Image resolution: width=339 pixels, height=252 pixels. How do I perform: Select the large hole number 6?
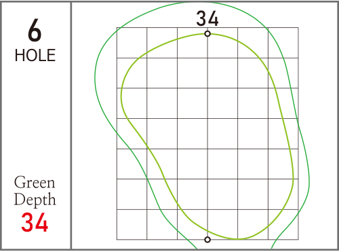click(x=35, y=31)
